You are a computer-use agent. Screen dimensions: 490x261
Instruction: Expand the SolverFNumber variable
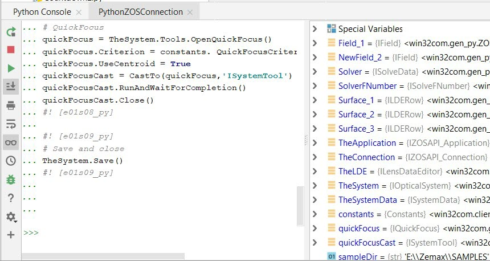[x=315, y=85]
